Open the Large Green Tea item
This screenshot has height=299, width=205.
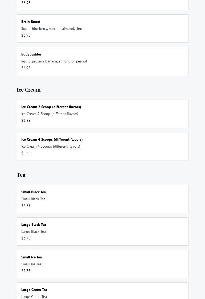pos(34,290)
